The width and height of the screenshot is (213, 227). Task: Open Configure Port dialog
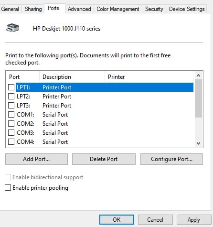[171, 159]
